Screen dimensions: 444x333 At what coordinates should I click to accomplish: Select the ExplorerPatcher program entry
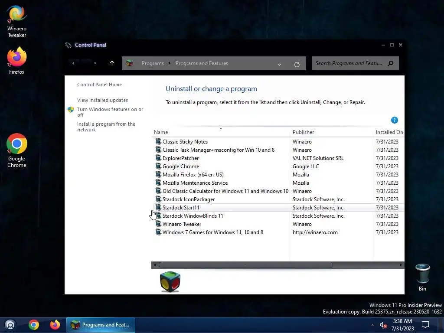pyautogui.click(x=278, y=158)
